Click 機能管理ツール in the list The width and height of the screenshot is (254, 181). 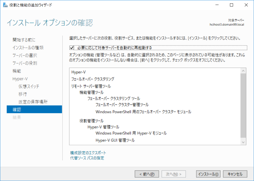pos(92,93)
